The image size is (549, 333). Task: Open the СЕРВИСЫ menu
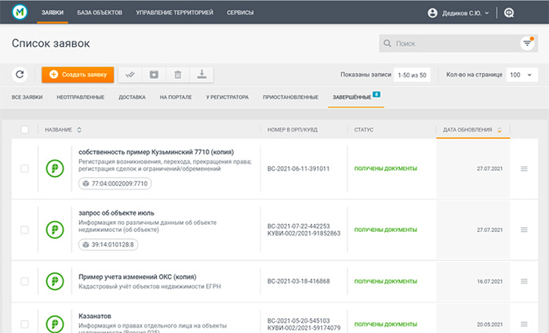pos(240,13)
